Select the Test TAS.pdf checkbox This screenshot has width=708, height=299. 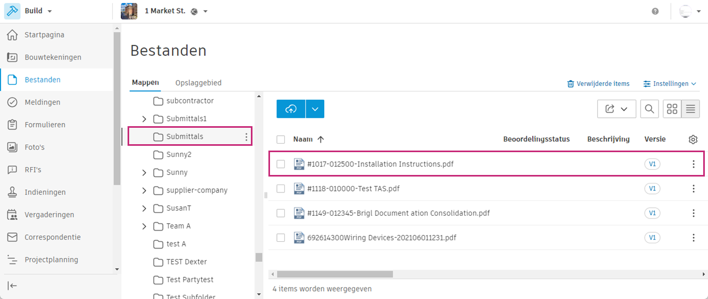tap(281, 189)
